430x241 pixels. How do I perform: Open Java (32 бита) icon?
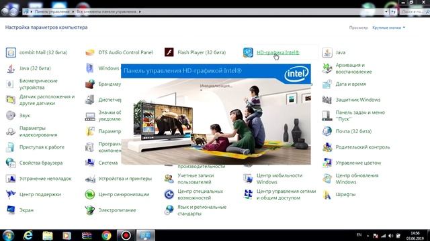coord(11,68)
